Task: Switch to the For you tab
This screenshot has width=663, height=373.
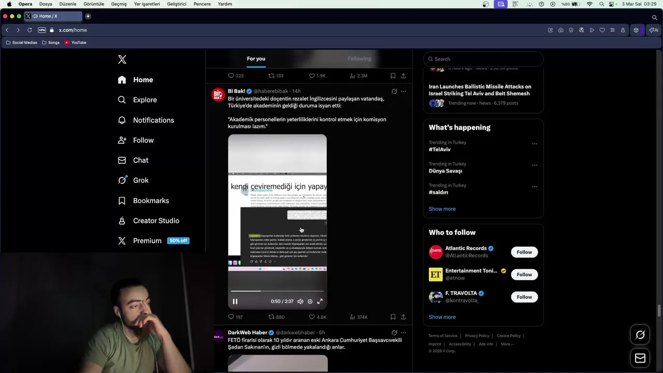Action: 256,59
